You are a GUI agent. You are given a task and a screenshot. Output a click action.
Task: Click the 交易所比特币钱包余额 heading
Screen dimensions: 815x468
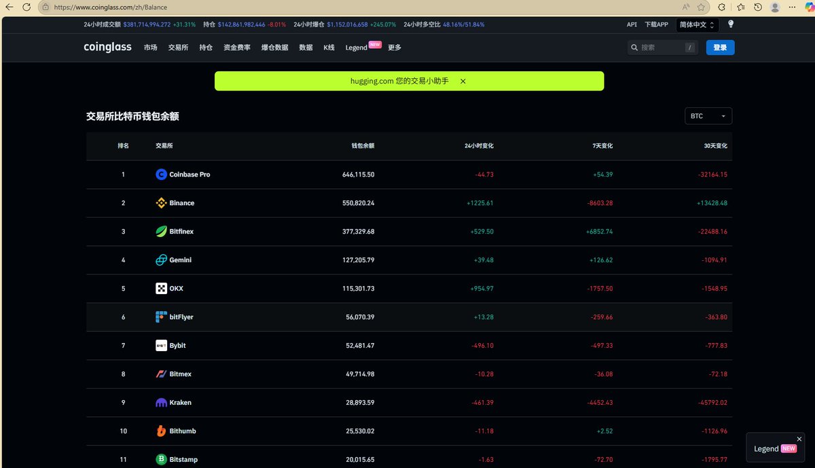(x=132, y=116)
